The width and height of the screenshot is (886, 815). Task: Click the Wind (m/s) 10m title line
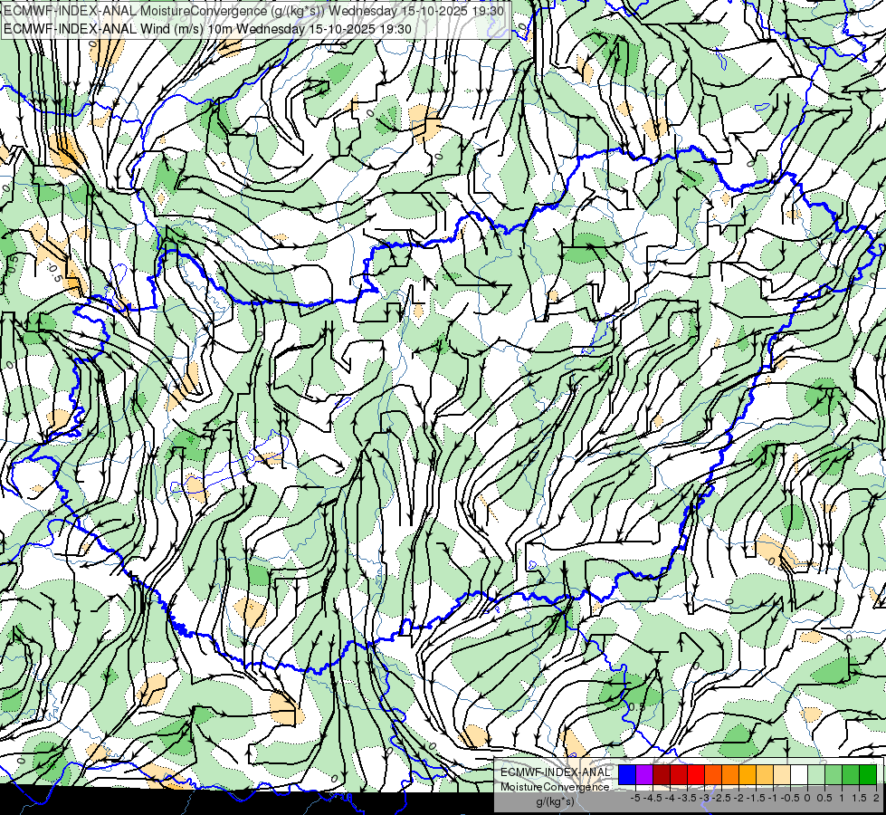207,28
